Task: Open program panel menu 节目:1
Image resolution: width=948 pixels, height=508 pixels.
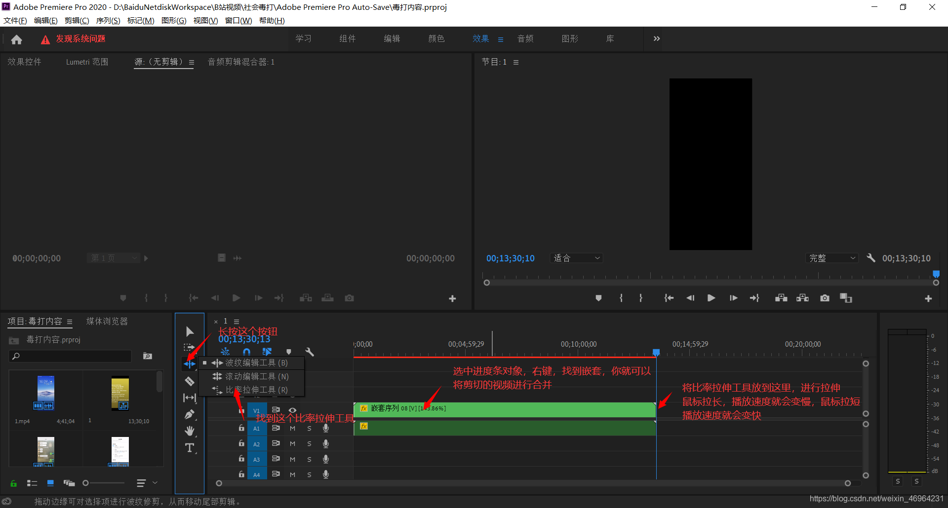Action: (x=516, y=62)
